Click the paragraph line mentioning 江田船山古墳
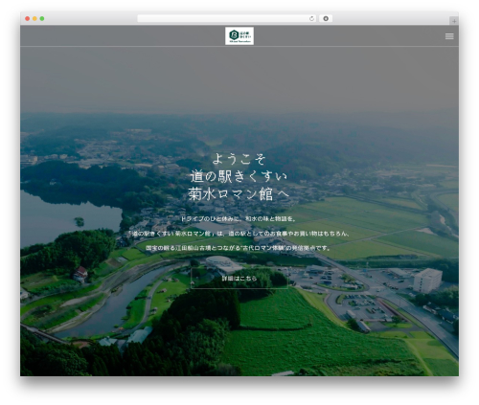This screenshot has width=479, height=405. tap(239, 248)
